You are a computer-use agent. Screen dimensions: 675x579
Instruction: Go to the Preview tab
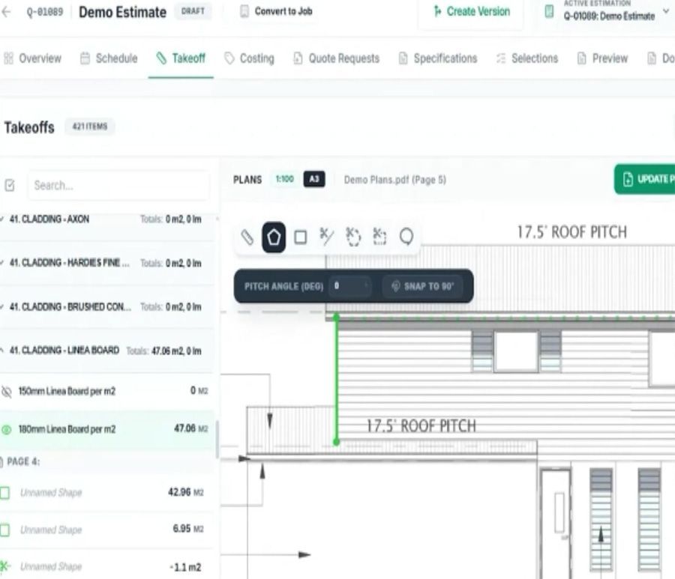[x=602, y=58]
